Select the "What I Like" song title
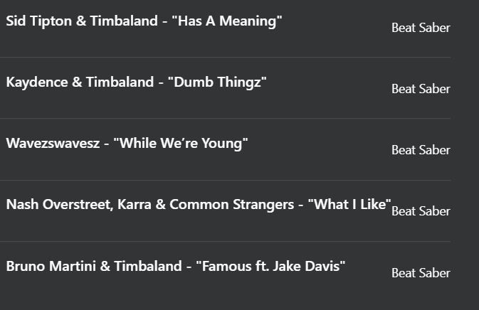Image resolution: width=479 pixels, height=310 pixels. 349,205
